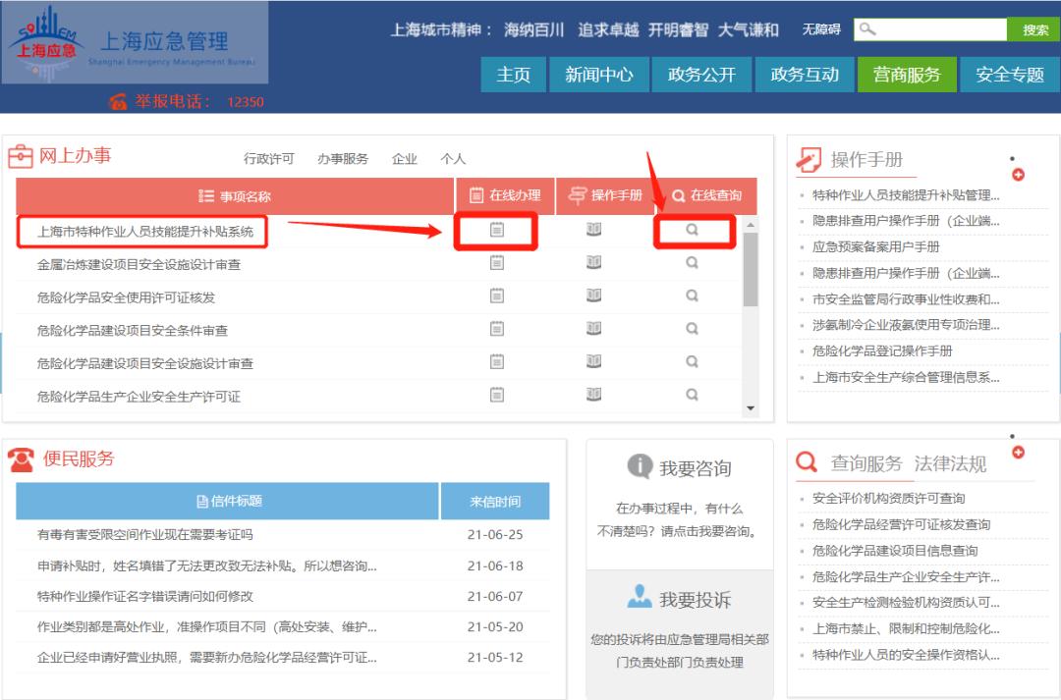Click the red plus icon beside 查询服务 法律法规
This screenshot has width=1061, height=700.
point(1018,452)
